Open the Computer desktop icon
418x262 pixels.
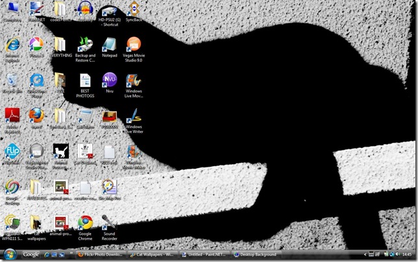pyautogui.click(x=12, y=11)
